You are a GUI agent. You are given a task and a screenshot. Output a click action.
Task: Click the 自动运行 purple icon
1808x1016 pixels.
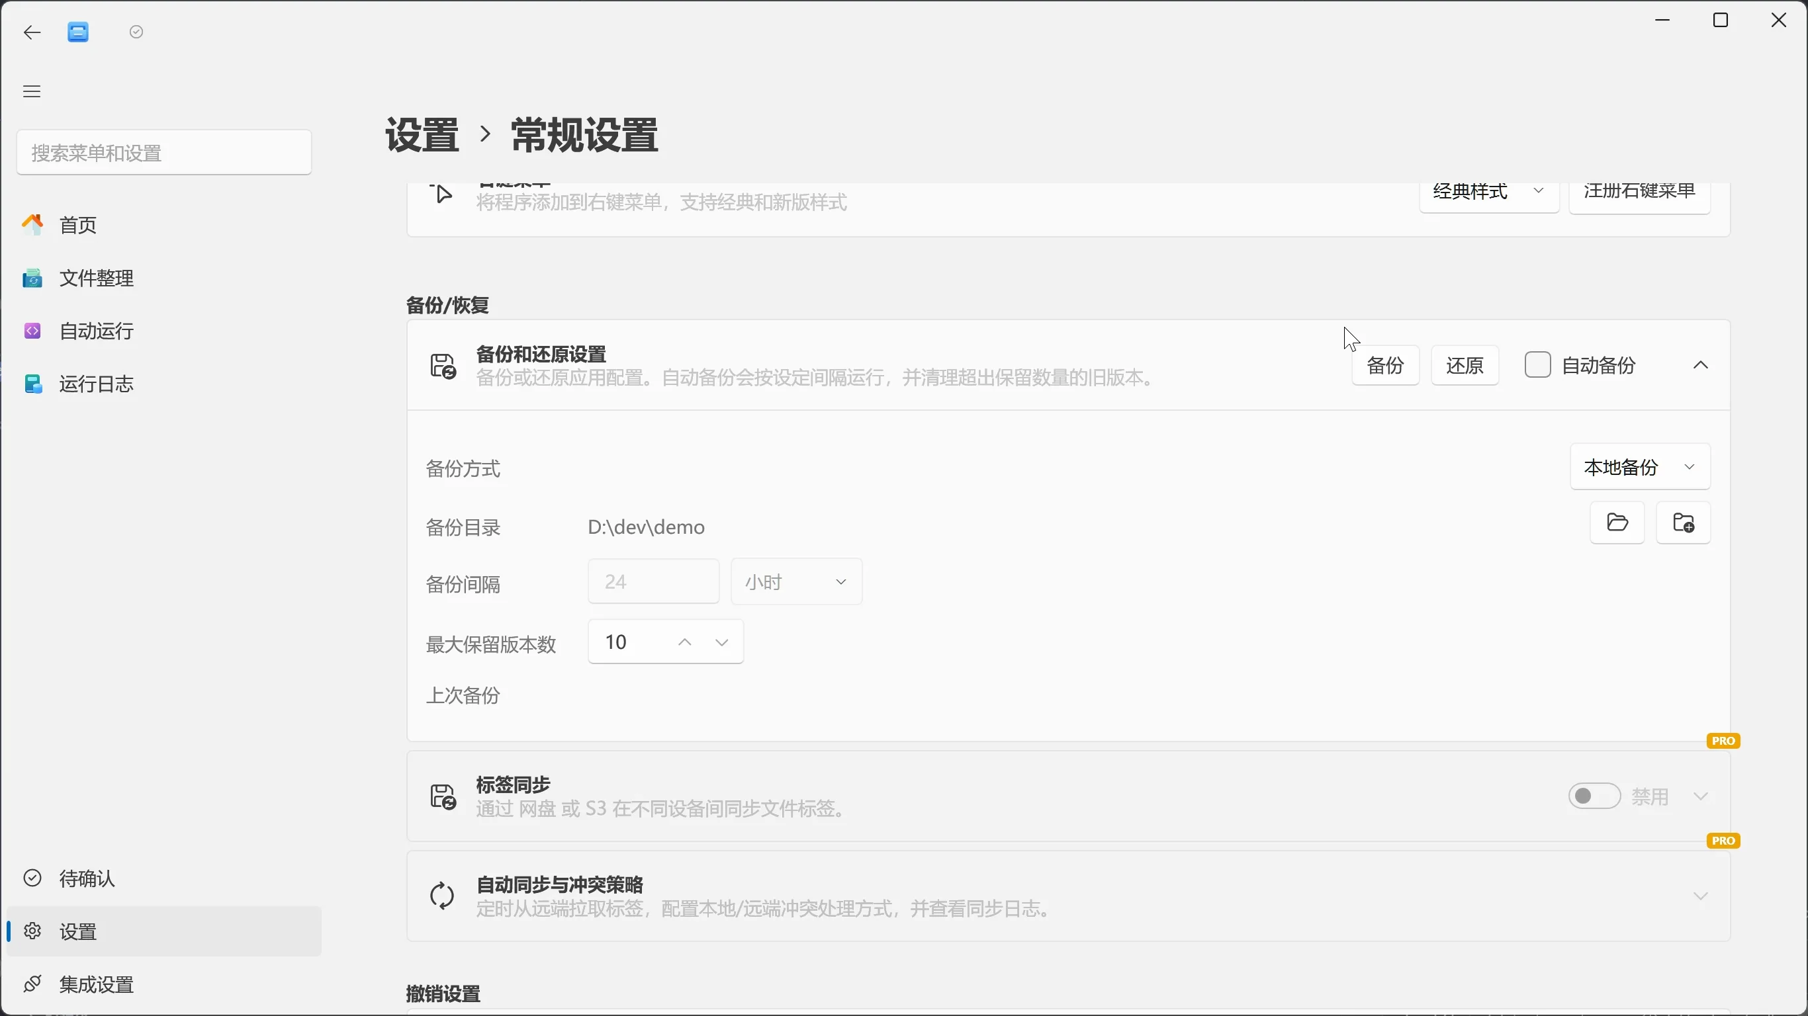coord(32,331)
